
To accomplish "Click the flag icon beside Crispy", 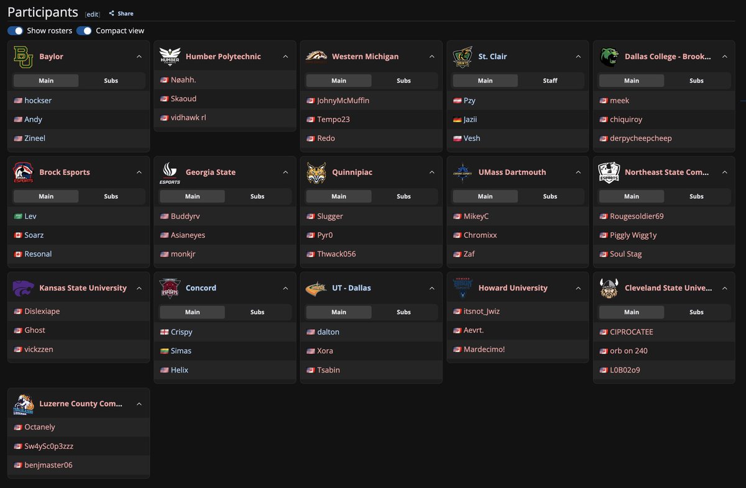I will 164,332.
